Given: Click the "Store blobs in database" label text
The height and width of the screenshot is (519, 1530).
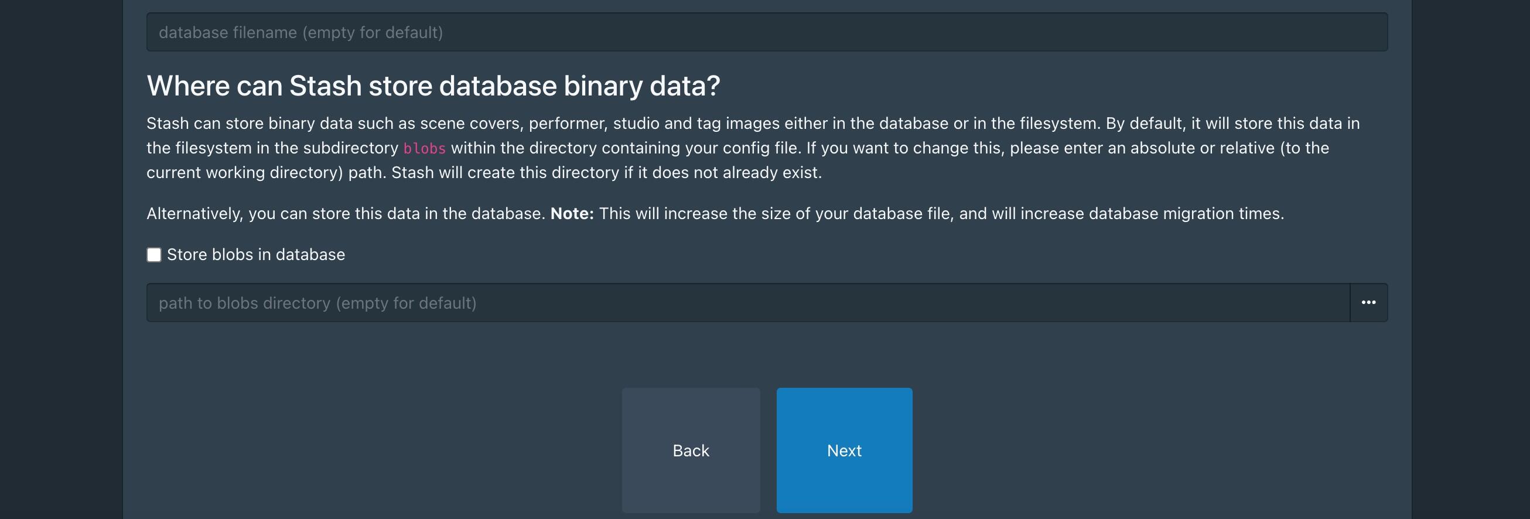Looking at the screenshot, I should (255, 255).
